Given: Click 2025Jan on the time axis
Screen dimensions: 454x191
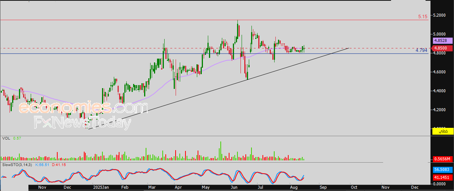Looking at the screenshot, I should click(x=101, y=187).
